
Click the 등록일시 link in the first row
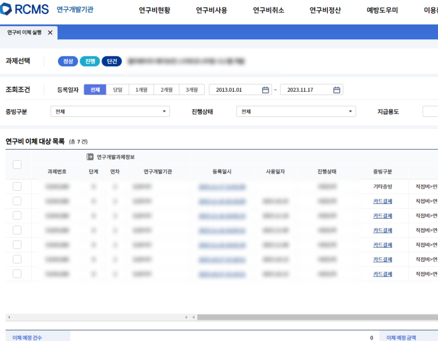pos(221,186)
